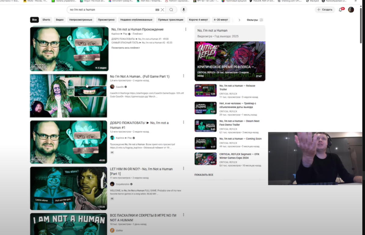Open Release Trailer video thumbnail

pyautogui.click(x=206, y=90)
